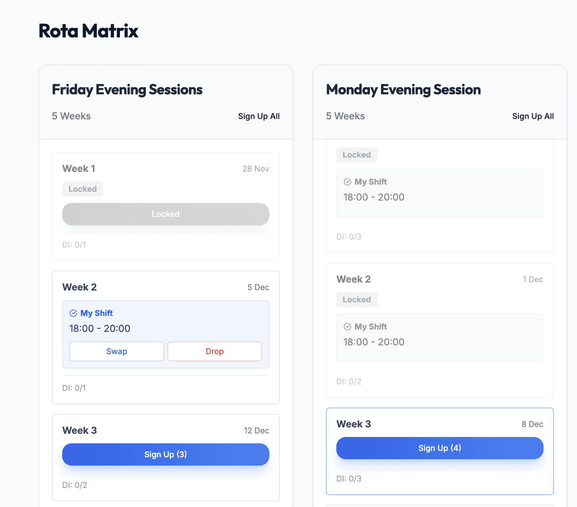Click the Locked badge at top of Monday column

[357, 155]
